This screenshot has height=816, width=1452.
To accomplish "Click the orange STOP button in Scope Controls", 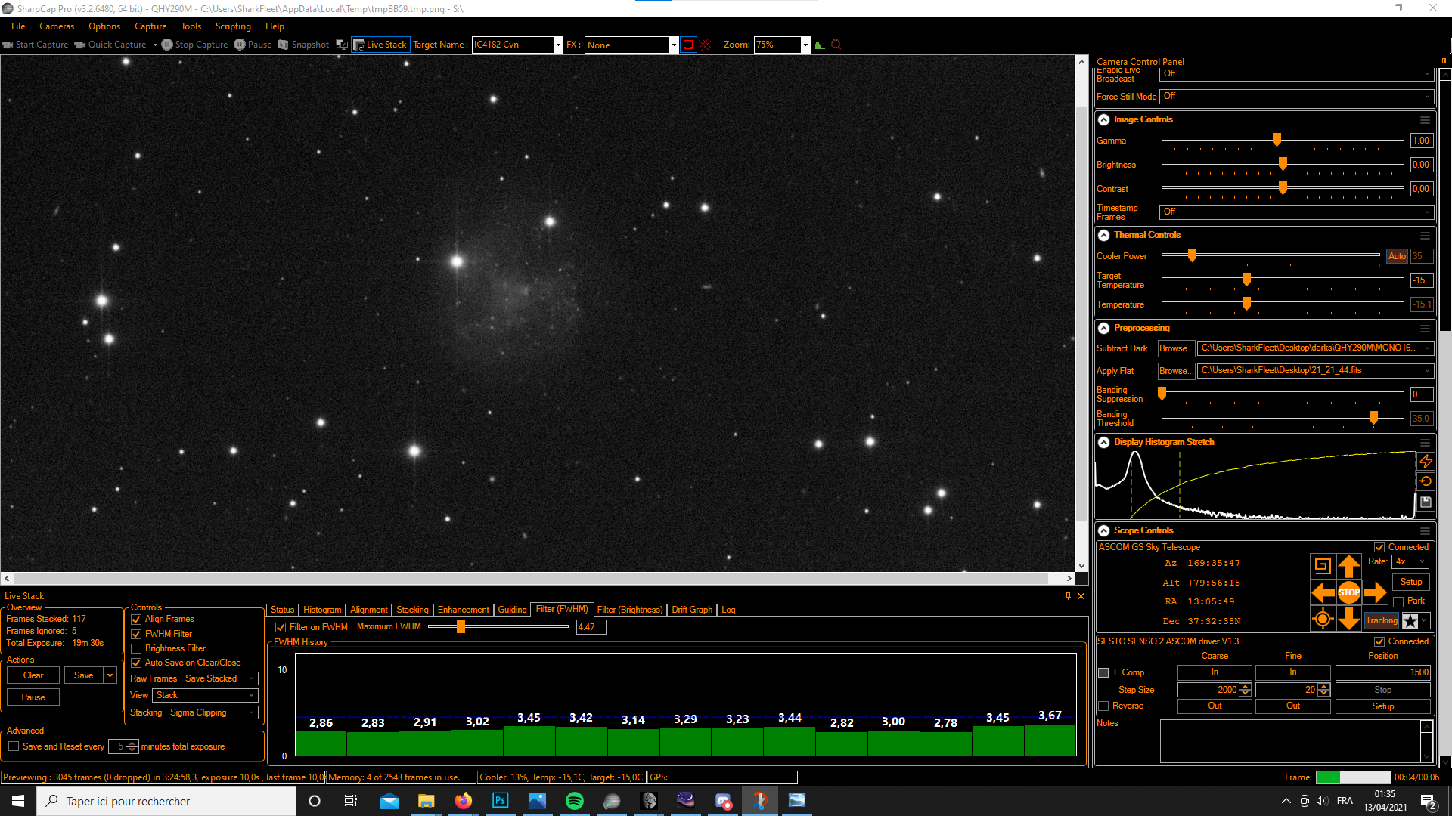I will [1348, 592].
